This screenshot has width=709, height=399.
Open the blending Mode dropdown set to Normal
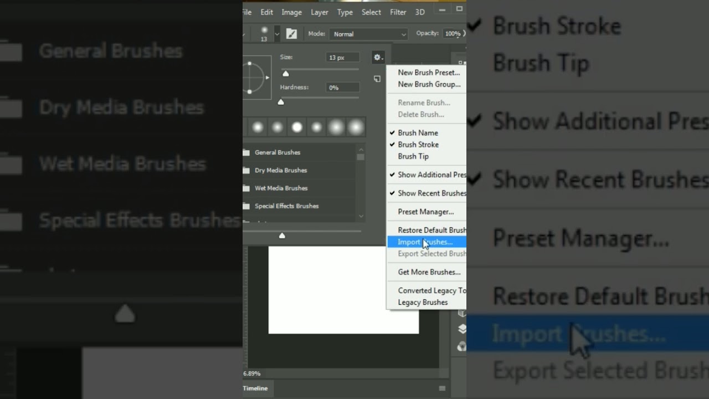click(x=369, y=34)
